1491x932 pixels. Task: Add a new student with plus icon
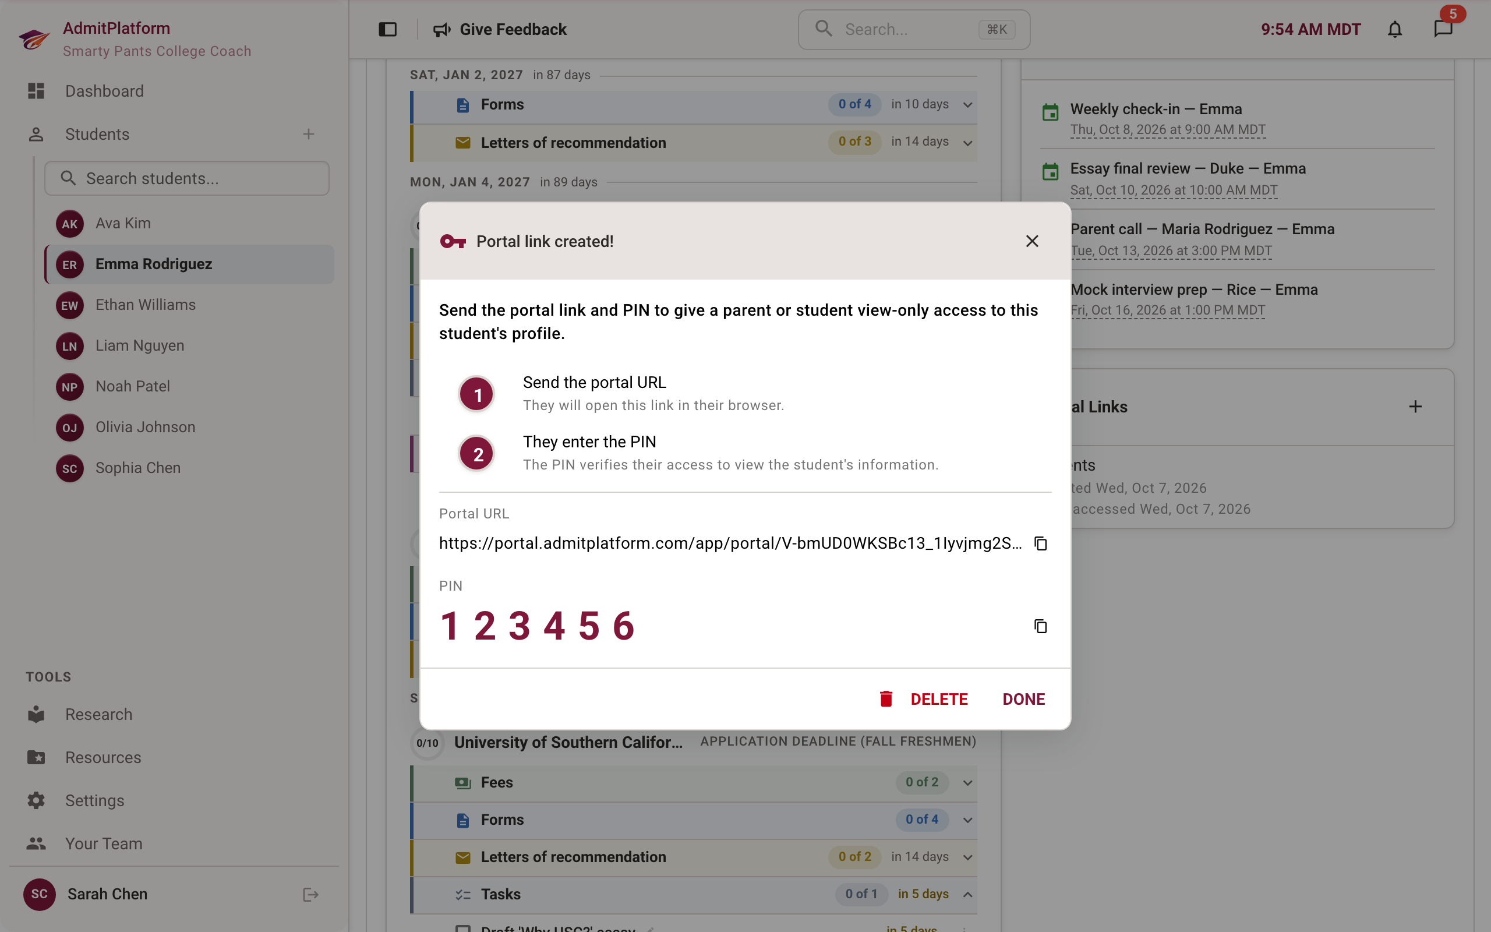pyautogui.click(x=309, y=134)
